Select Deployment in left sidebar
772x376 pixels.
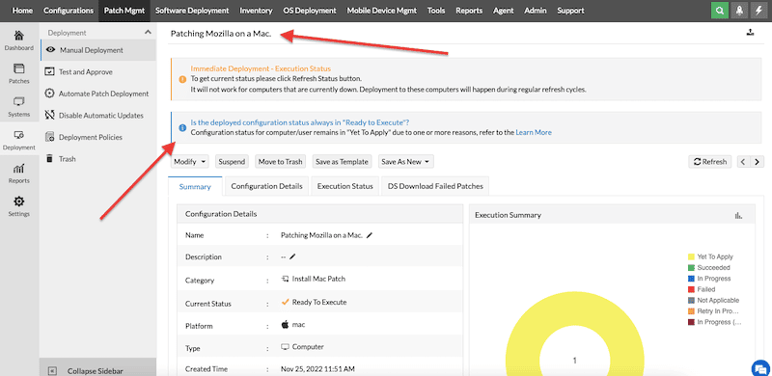(19, 140)
